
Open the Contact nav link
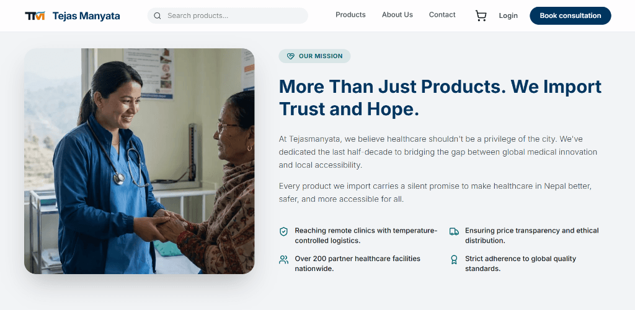click(x=442, y=15)
